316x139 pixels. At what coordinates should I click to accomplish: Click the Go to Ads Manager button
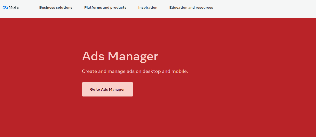click(108, 89)
